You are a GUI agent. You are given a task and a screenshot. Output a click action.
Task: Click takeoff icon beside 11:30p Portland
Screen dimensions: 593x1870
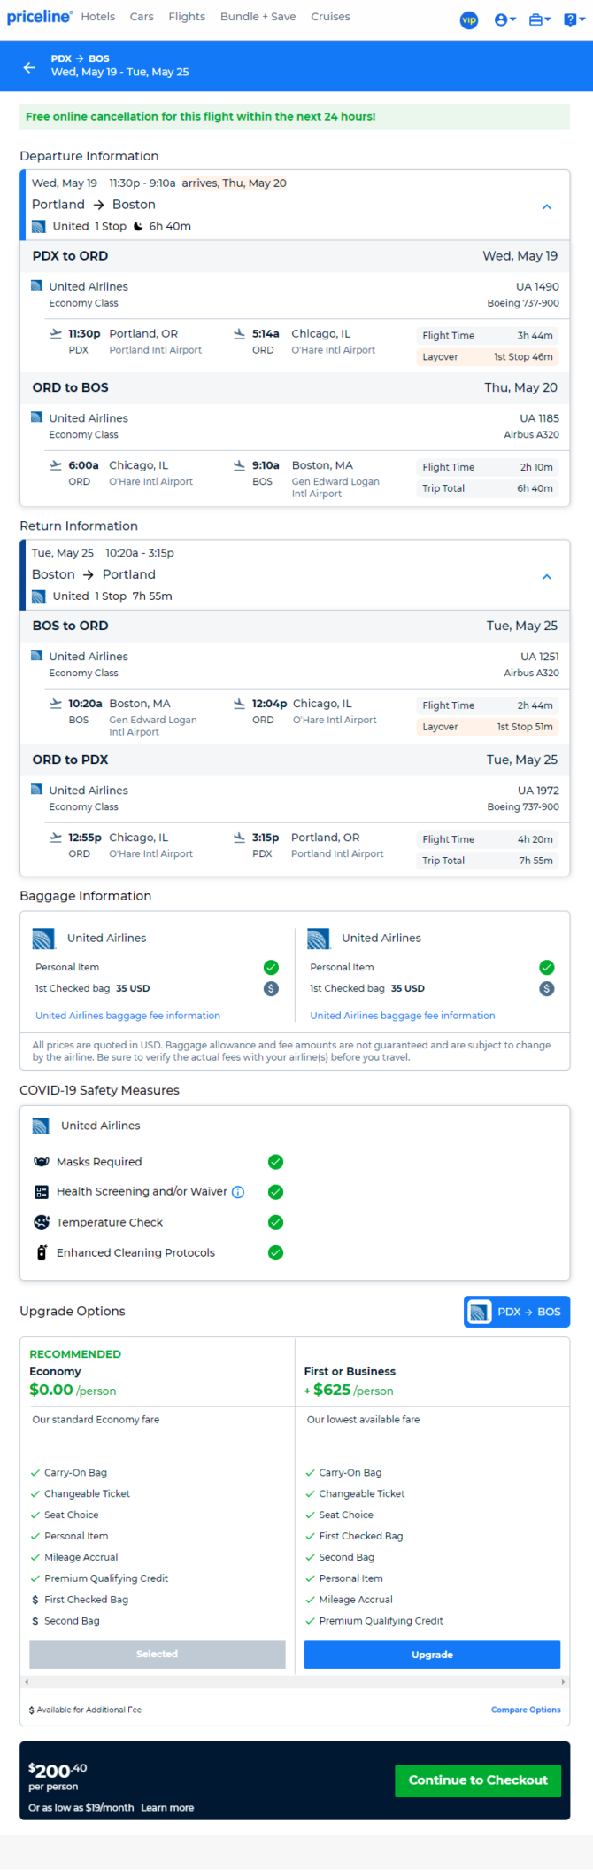tap(56, 334)
